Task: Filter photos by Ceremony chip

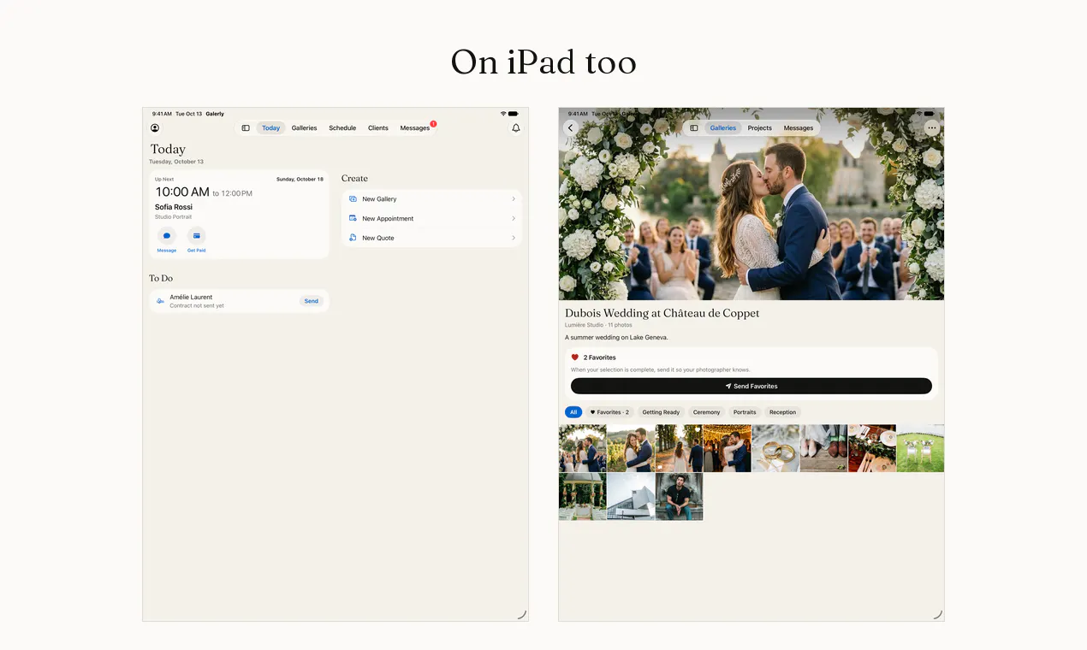Action: 707,412
